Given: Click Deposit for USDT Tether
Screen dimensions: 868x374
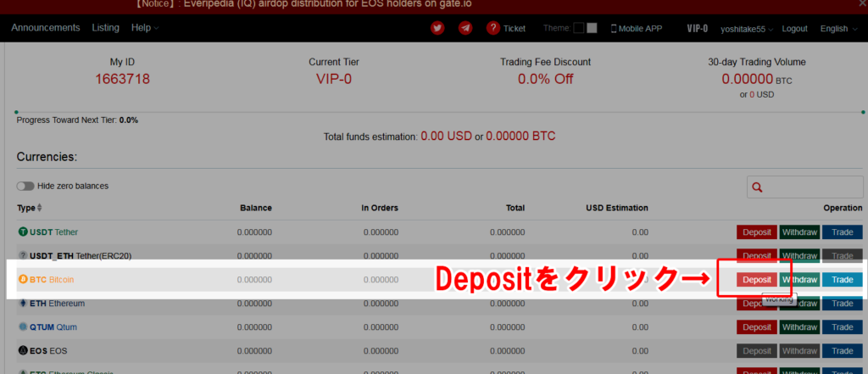Looking at the screenshot, I should click(x=757, y=232).
